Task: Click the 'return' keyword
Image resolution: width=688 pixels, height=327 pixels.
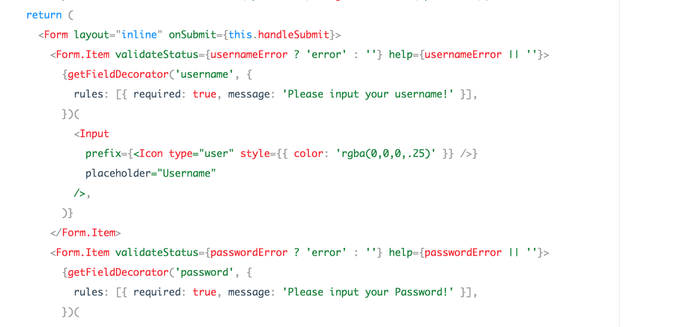Action: 44,15
